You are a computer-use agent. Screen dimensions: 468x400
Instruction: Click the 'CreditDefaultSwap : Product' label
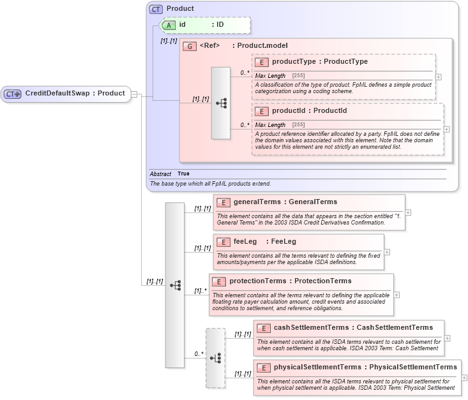75,93
